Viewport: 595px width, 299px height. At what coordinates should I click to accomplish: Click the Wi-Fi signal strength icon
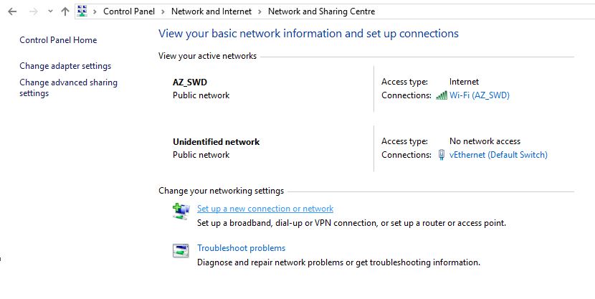coord(442,95)
